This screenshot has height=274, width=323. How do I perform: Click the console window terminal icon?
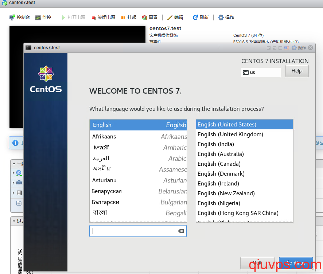tap(28, 48)
